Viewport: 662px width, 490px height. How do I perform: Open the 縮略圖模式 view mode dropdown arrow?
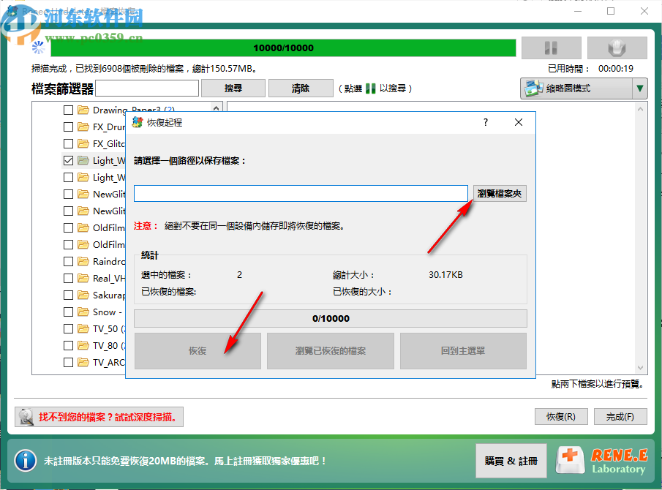(x=640, y=88)
